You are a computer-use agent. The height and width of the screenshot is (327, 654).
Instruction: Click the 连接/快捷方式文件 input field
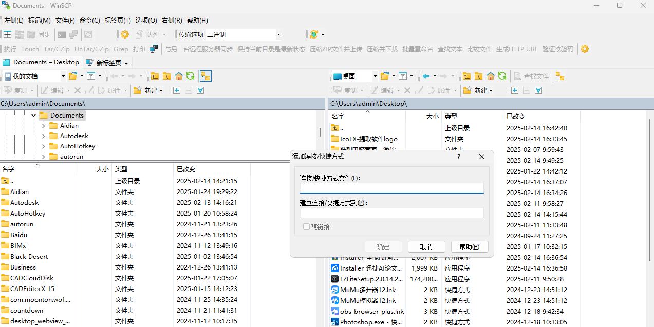click(391, 188)
